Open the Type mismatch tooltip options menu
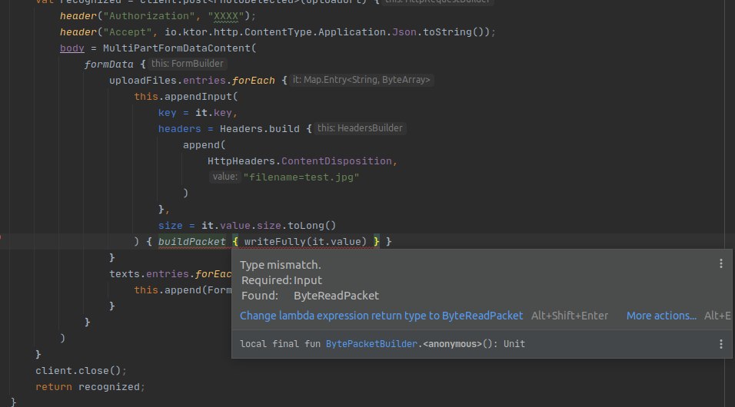This screenshot has width=735, height=407. pyautogui.click(x=721, y=263)
